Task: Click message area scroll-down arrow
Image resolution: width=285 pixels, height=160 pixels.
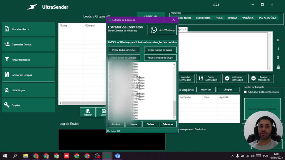Action: pyautogui.click(x=269, y=68)
